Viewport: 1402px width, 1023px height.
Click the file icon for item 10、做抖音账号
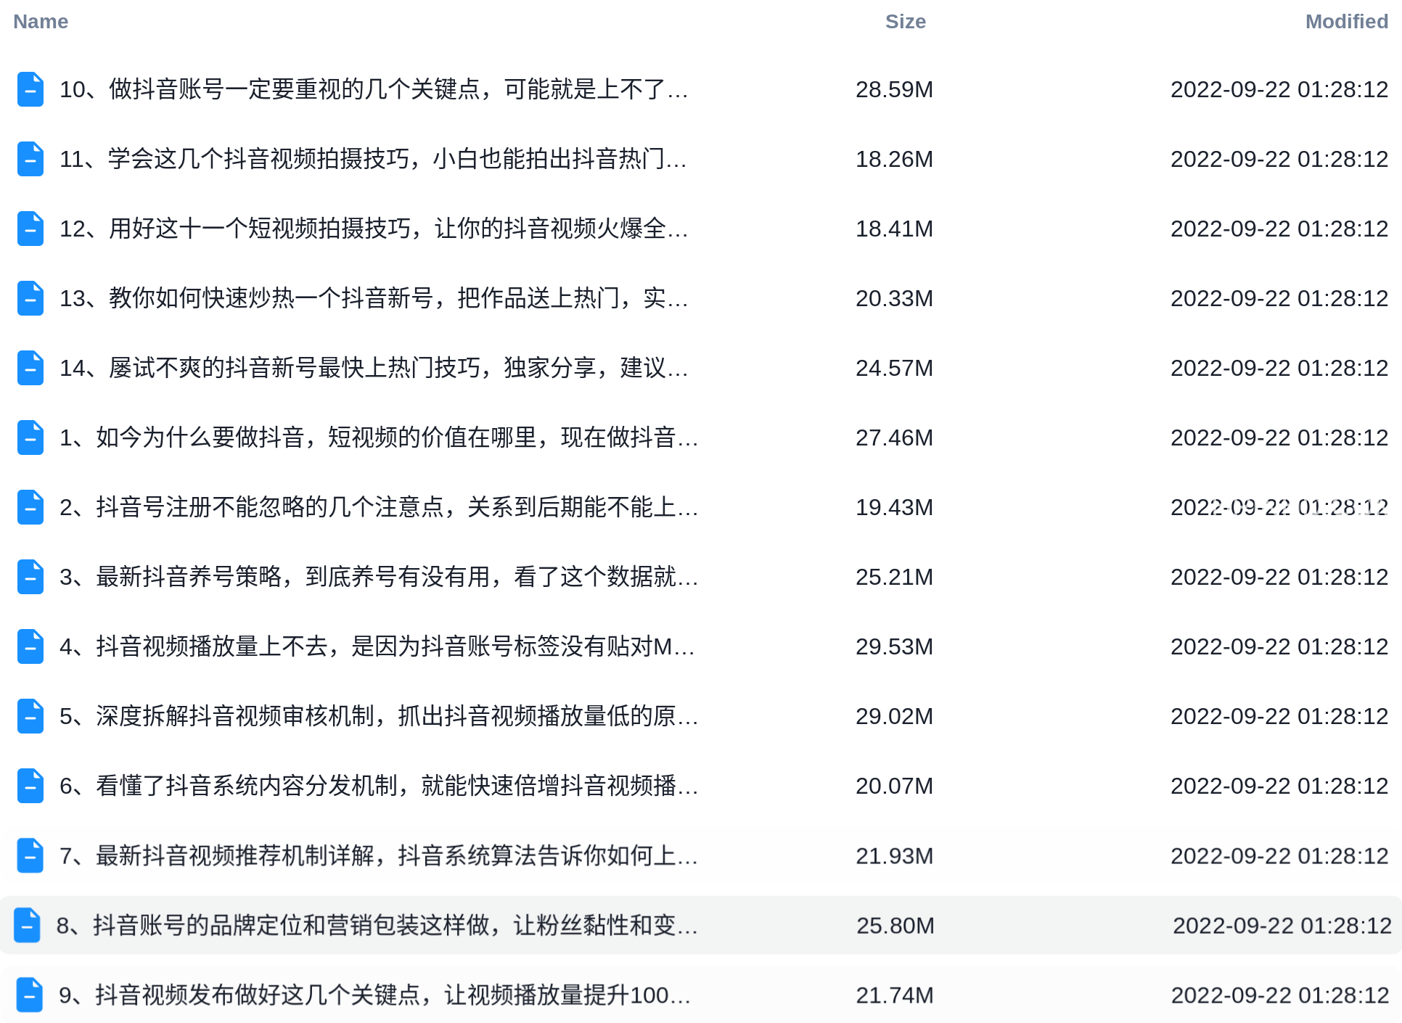[x=30, y=89]
